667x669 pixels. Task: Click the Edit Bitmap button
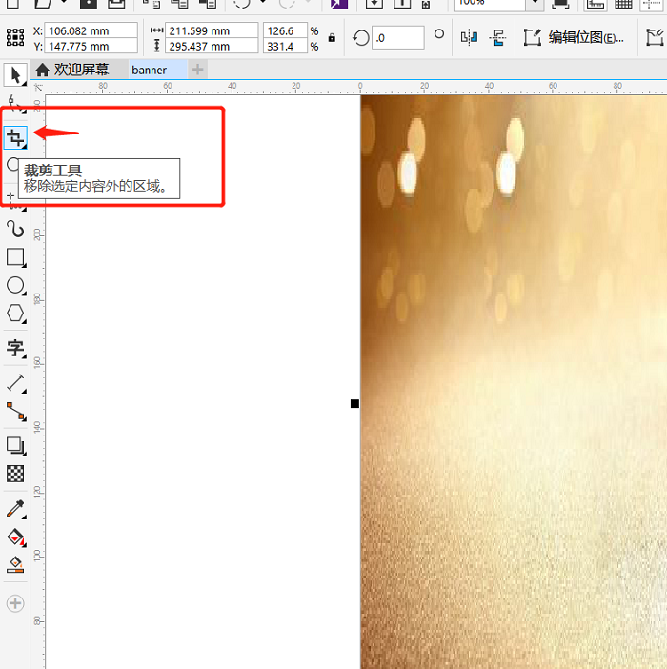pyautogui.click(x=574, y=38)
